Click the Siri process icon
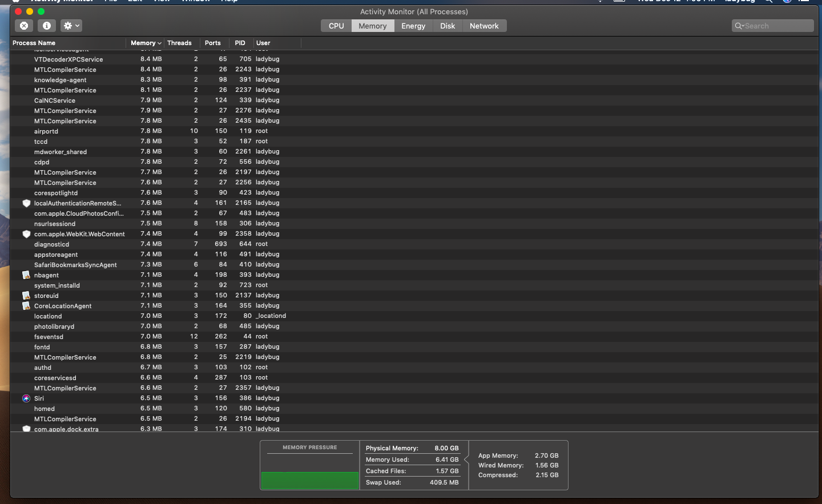The height and width of the screenshot is (504, 822). [26, 398]
